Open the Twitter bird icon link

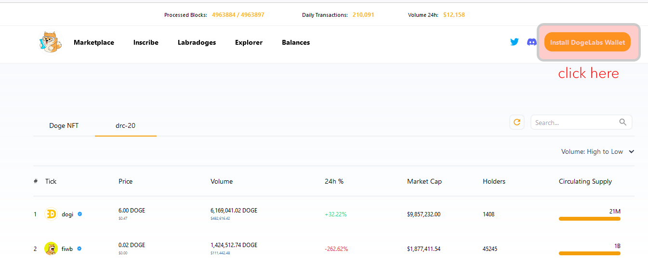pyautogui.click(x=515, y=42)
